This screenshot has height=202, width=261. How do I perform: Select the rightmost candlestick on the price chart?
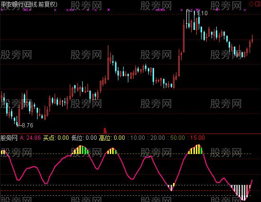(x=252, y=39)
